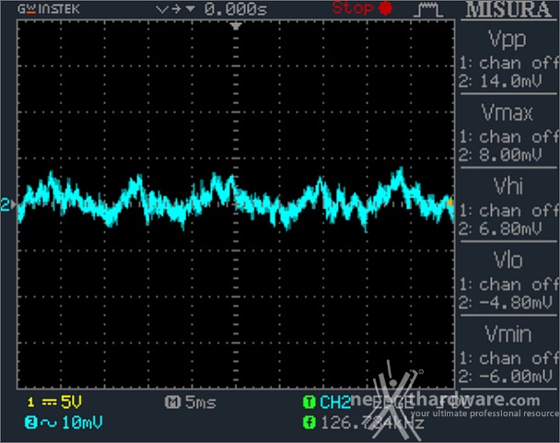The height and width of the screenshot is (443, 560).
Task: Click the Vmax value 8.00mV
Action: click(510, 155)
